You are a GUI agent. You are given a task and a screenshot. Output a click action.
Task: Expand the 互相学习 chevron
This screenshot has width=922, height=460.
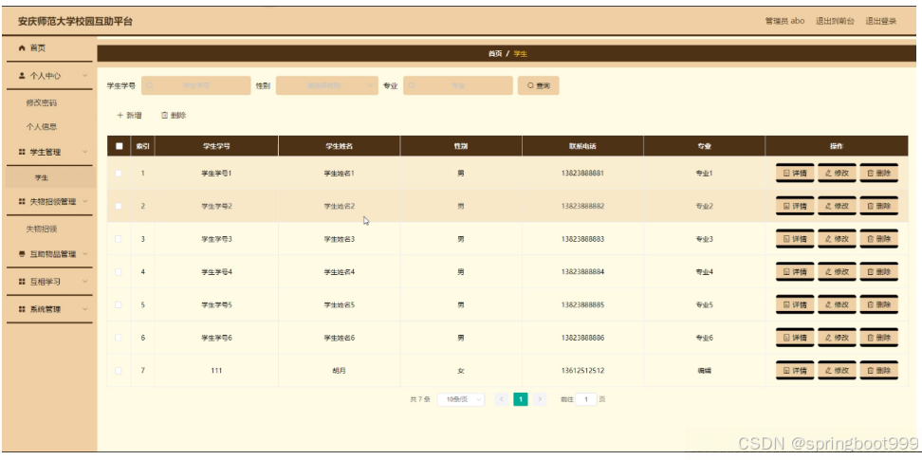[x=85, y=282]
